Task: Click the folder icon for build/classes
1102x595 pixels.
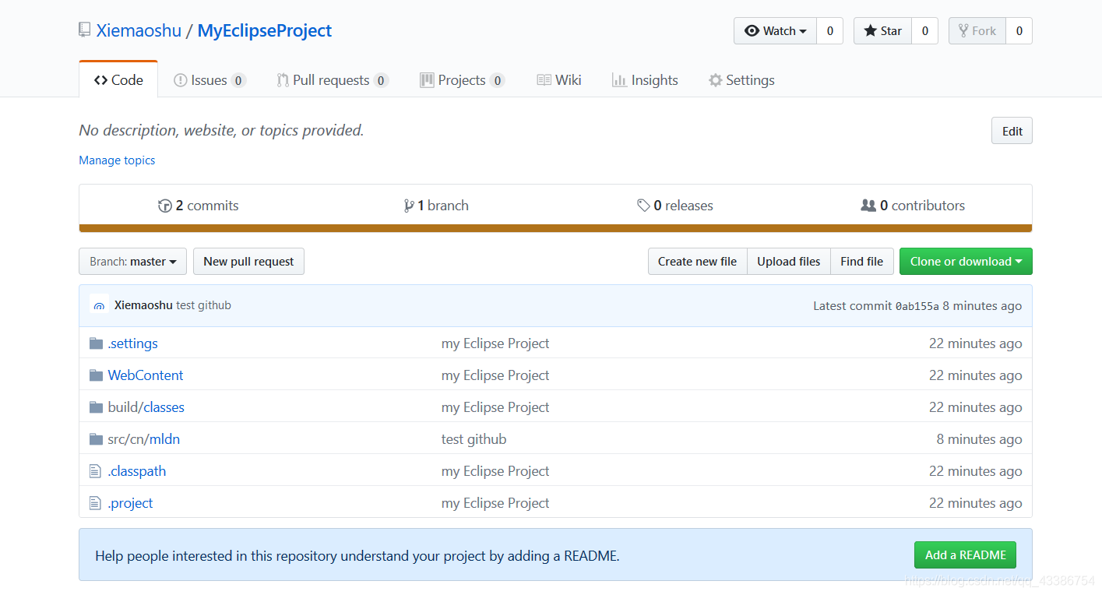Action: pyautogui.click(x=96, y=407)
